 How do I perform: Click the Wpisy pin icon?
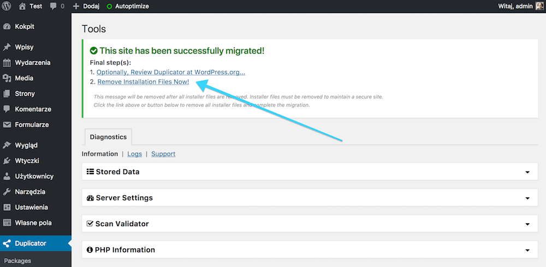(7, 48)
